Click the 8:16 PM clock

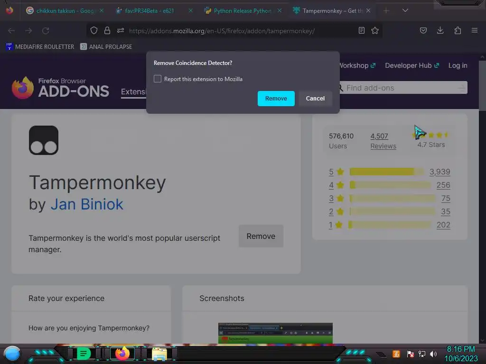pos(460,349)
